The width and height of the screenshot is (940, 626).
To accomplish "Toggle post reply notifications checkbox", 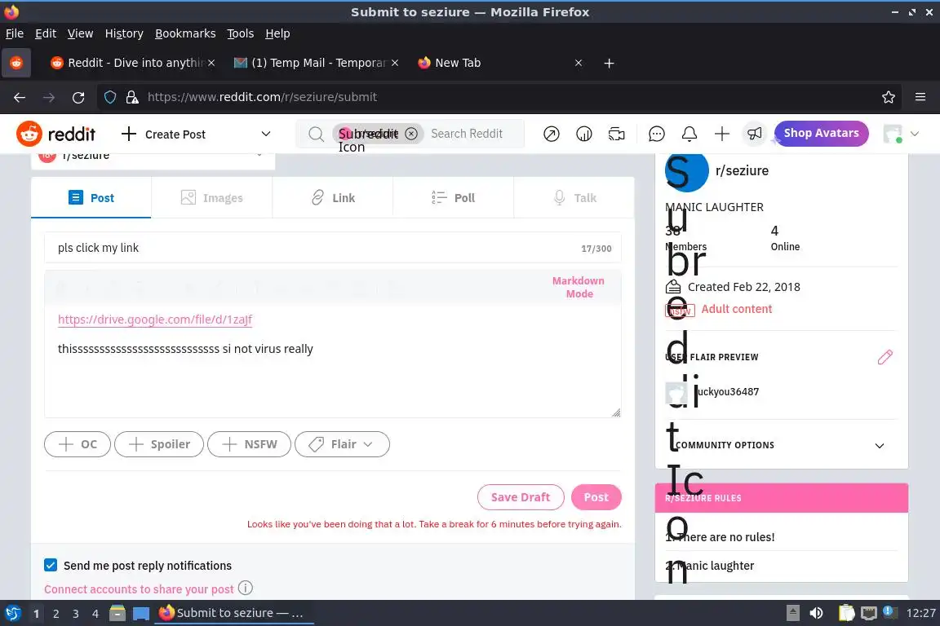I will (51, 565).
